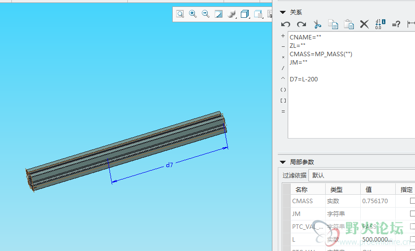This screenshot has height=251, width=415.
Task: Insert minus operator into relations
Action: coord(283,46)
